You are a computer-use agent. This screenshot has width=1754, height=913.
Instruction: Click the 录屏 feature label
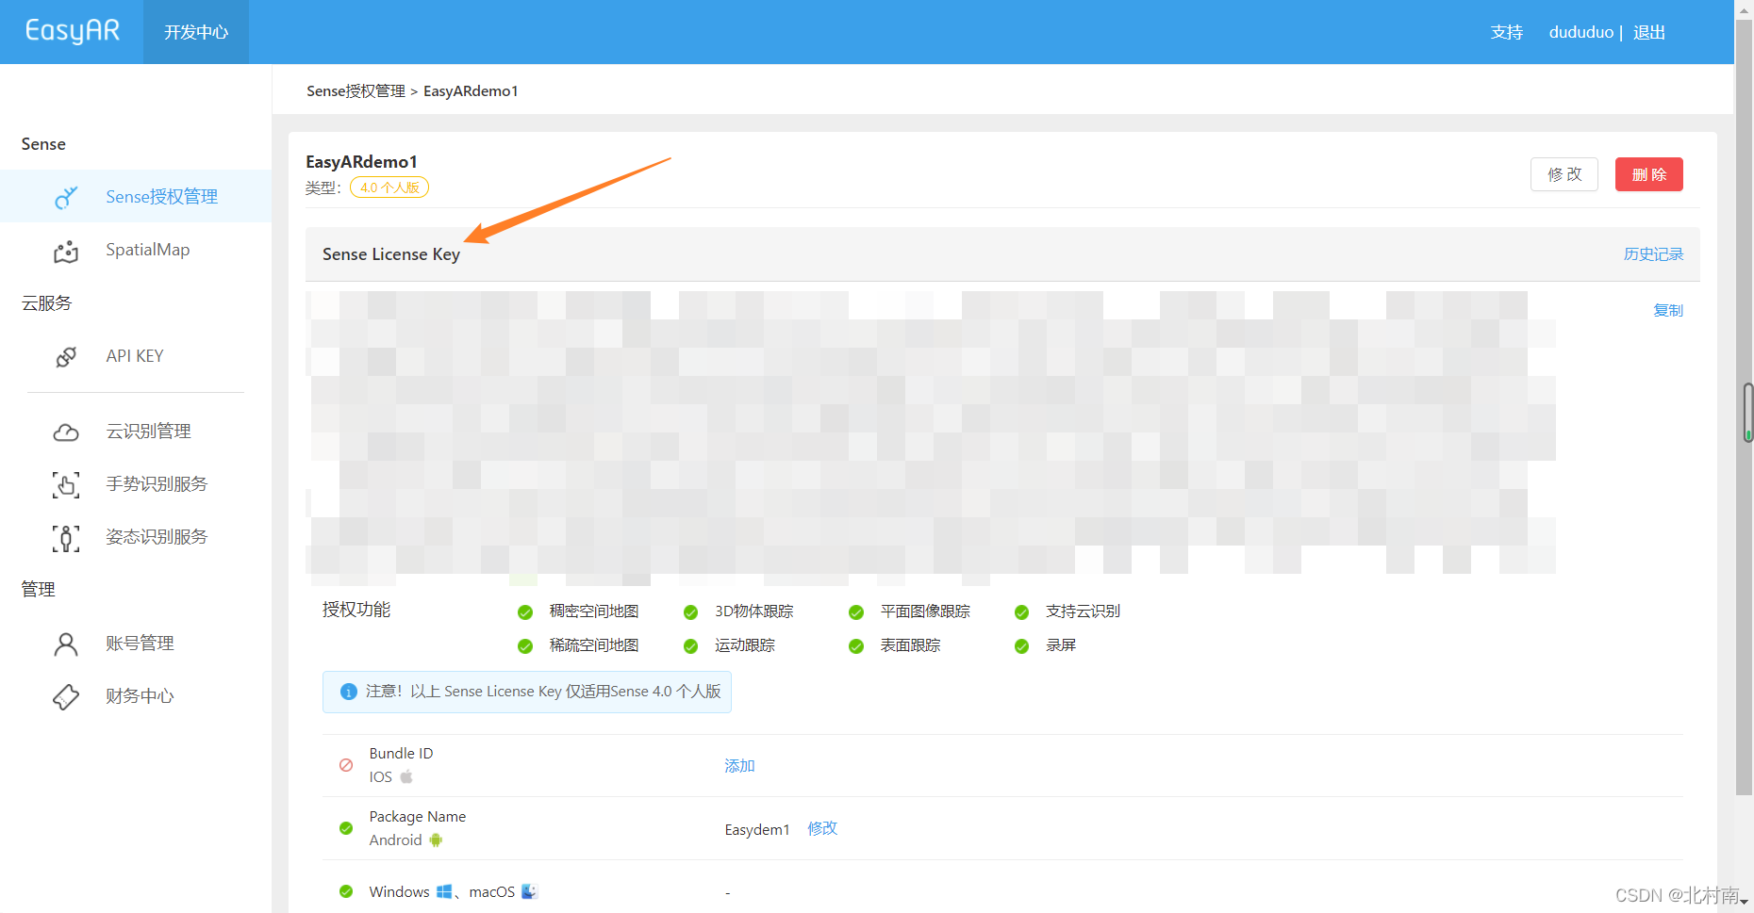(1061, 645)
